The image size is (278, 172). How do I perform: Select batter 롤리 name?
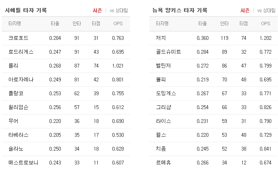[13, 66]
